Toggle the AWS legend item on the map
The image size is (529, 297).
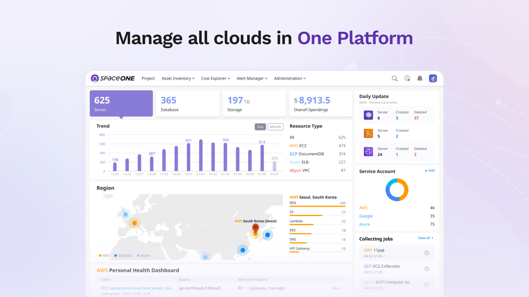105,256
